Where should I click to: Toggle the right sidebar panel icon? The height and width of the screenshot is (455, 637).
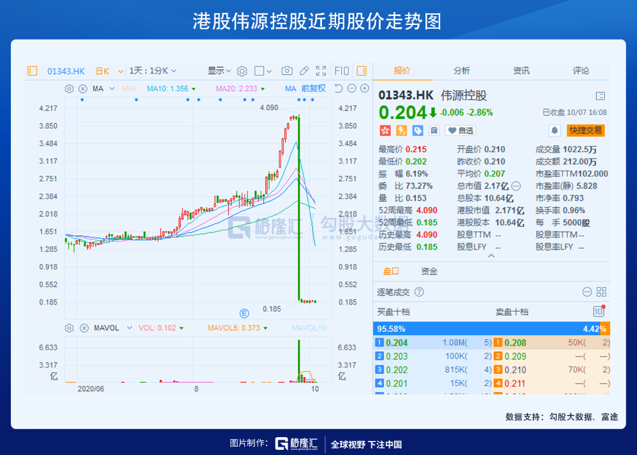pos(361,71)
